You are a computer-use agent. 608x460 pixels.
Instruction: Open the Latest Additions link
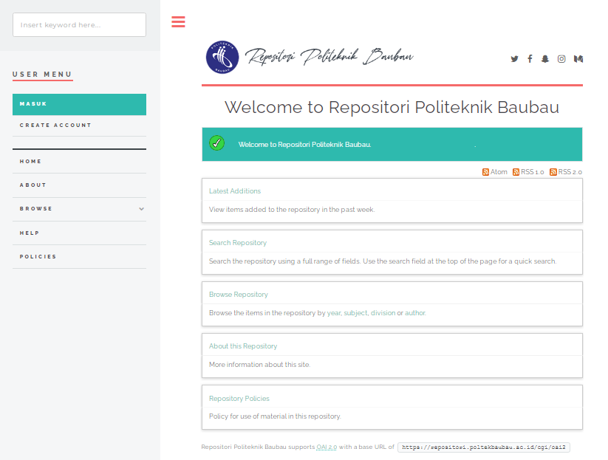235,191
